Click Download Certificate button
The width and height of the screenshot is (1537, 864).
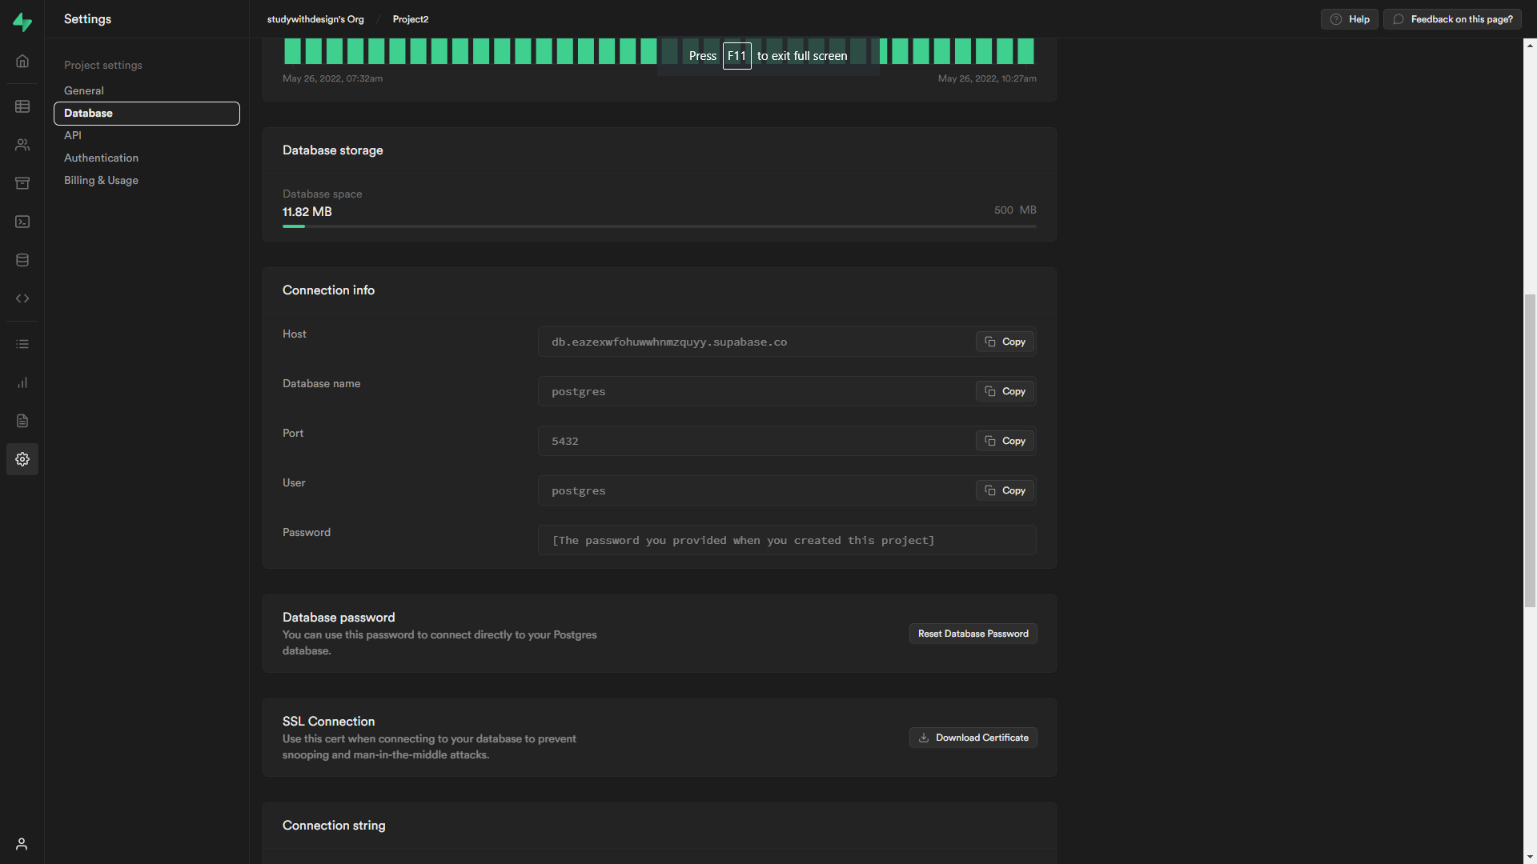coord(973,738)
